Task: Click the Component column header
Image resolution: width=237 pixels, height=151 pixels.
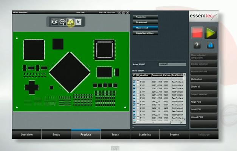Action: coord(157,75)
